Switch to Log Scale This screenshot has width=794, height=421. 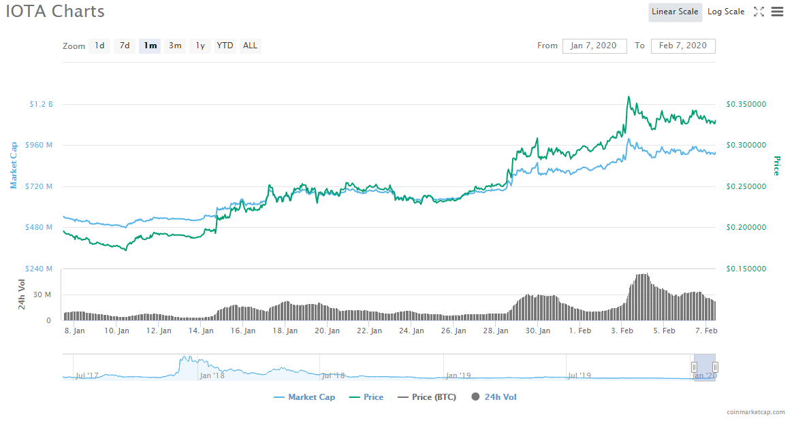[726, 12]
